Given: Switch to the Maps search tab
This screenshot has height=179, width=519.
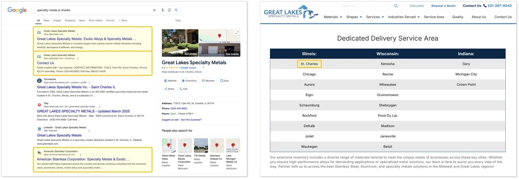Looking at the screenshot, I should coord(46,20).
